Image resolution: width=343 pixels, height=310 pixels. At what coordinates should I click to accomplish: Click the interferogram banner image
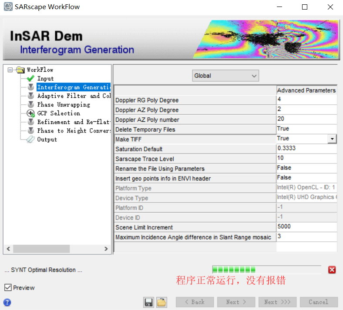click(x=266, y=39)
